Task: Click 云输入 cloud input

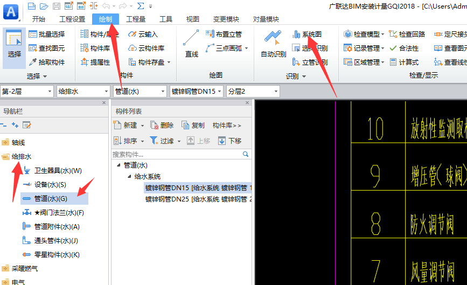Action: (143, 34)
